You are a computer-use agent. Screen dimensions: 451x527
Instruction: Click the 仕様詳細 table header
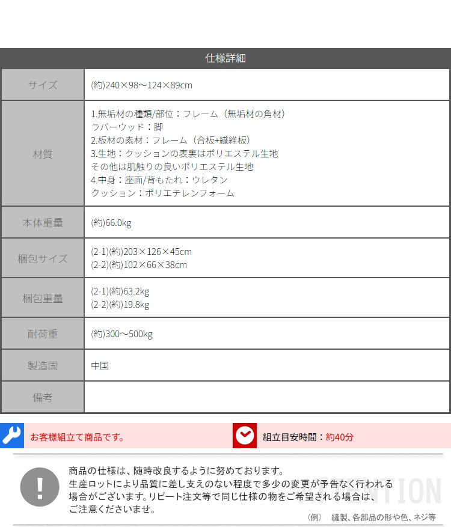[x=226, y=58]
